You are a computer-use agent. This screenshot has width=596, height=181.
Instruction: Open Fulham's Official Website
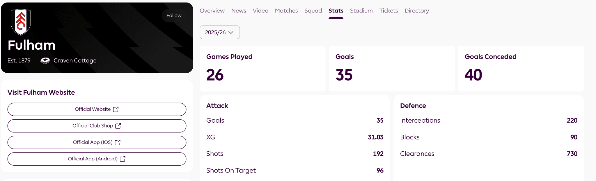click(97, 109)
